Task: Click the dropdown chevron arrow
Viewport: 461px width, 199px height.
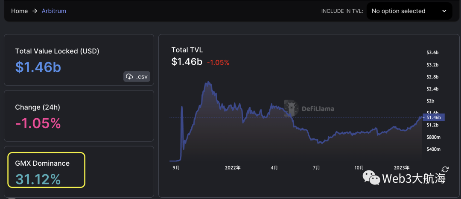Action: click(x=444, y=11)
